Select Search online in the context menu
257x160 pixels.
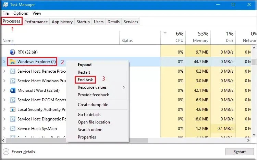coord(90,130)
